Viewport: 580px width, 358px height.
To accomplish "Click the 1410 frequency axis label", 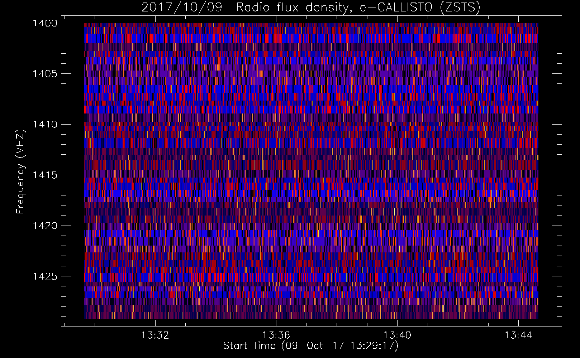I will pos(45,125).
